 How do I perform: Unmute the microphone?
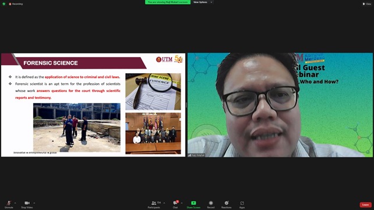9,205
